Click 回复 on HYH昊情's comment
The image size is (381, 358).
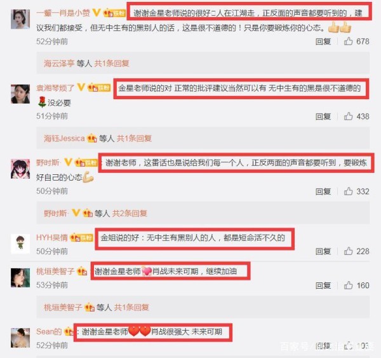pyautogui.click(x=323, y=251)
